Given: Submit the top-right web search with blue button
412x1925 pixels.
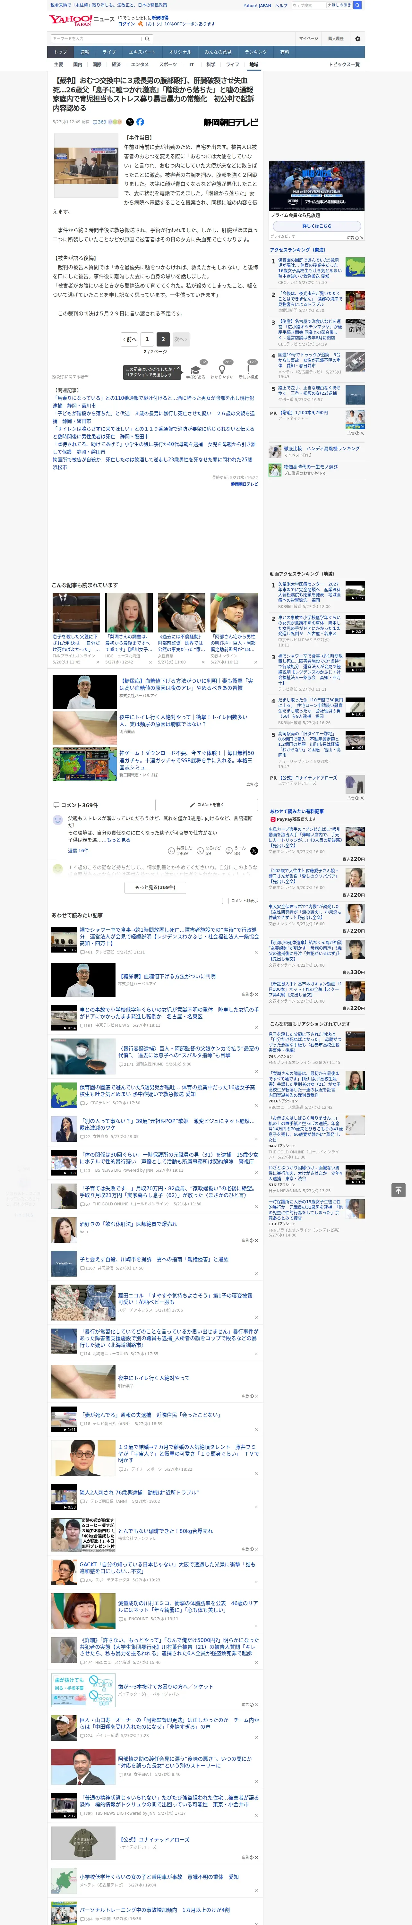Looking at the screenshot, I should click(357, 5).
